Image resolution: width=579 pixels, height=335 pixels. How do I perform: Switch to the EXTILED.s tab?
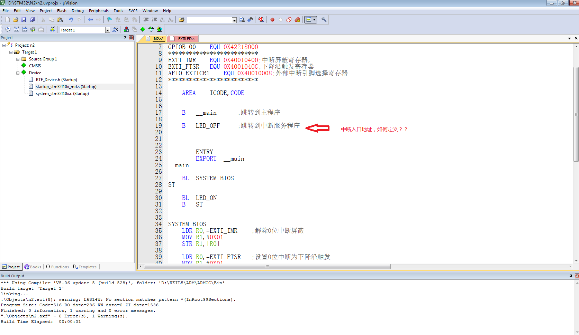point(183,39)
